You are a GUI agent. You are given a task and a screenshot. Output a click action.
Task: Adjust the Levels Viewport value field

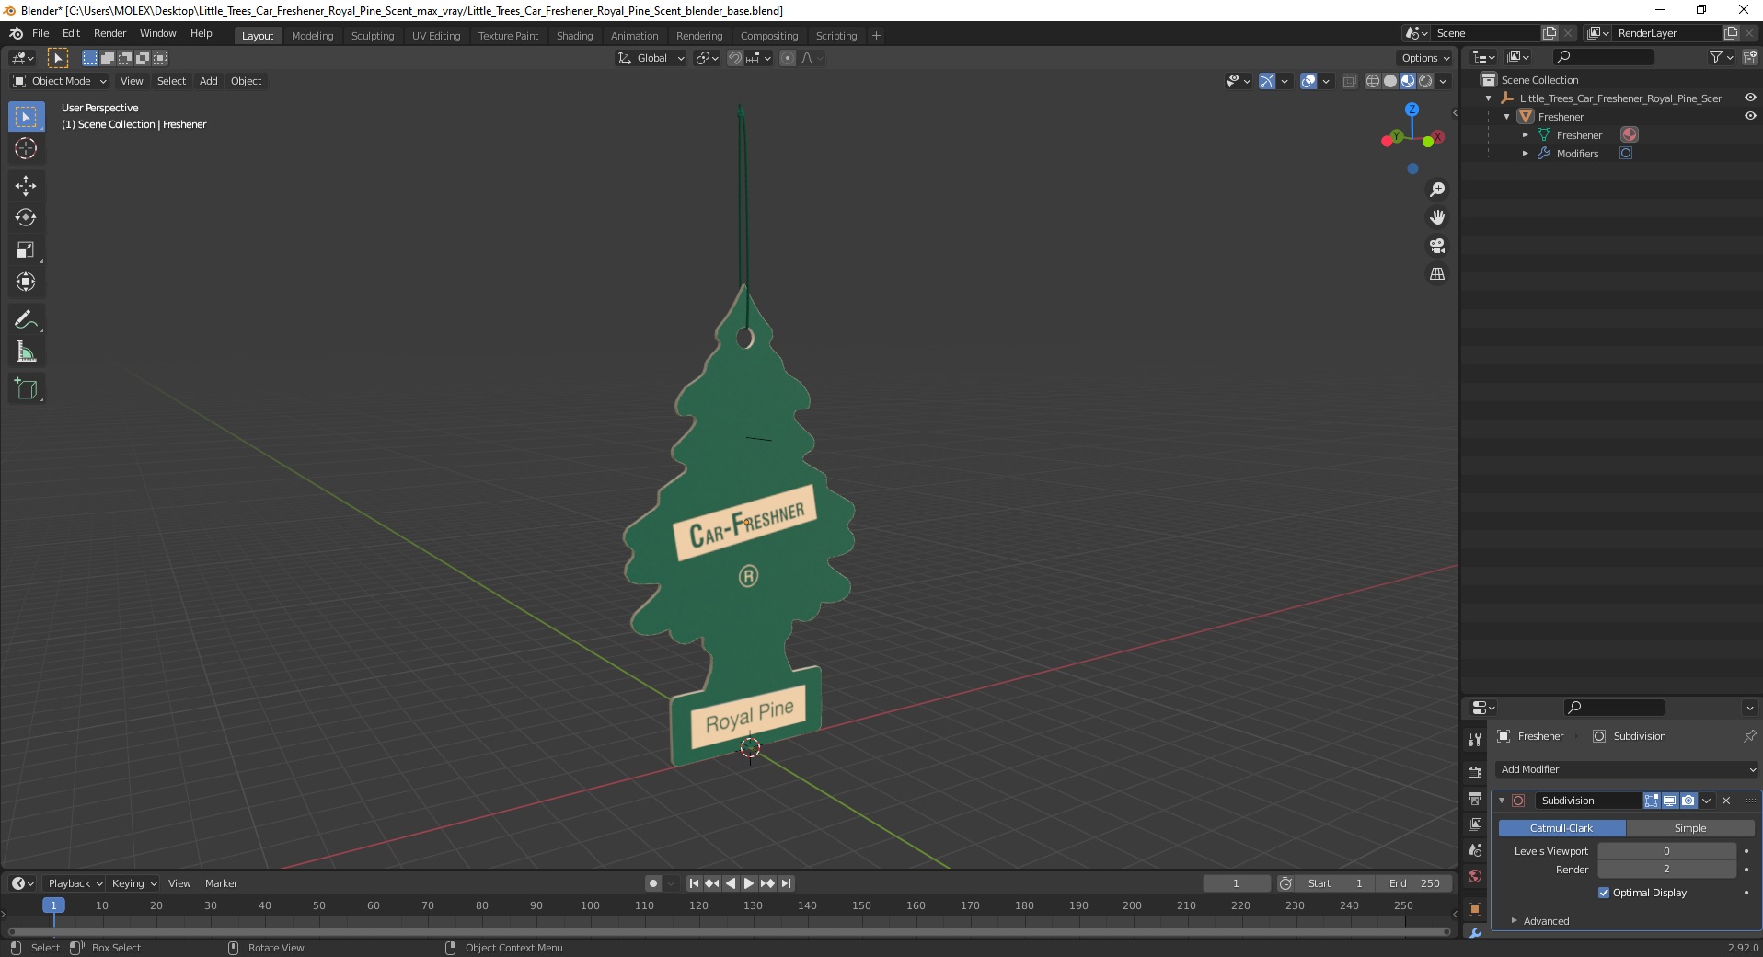tap(1666, 851)
